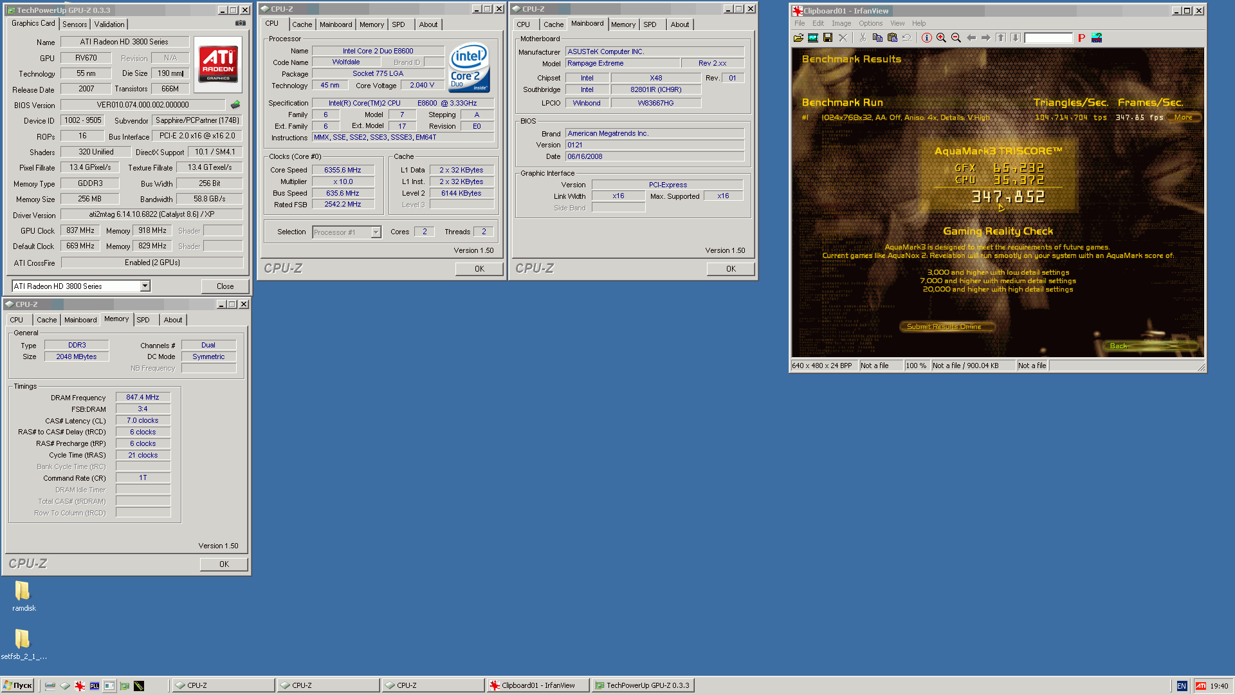The height and width of the screenshot is (695, 1235).
Task: Click the red splat IrfanView quick launch icon
Action: 80,686
